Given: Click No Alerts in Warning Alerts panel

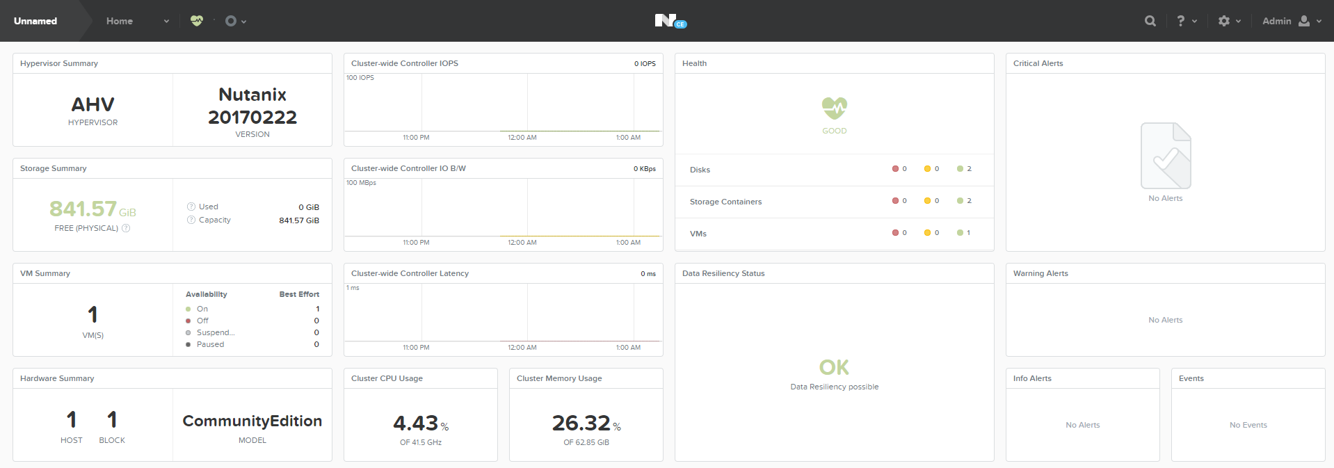Looking at the screenshot, I should pos(1166,320).
